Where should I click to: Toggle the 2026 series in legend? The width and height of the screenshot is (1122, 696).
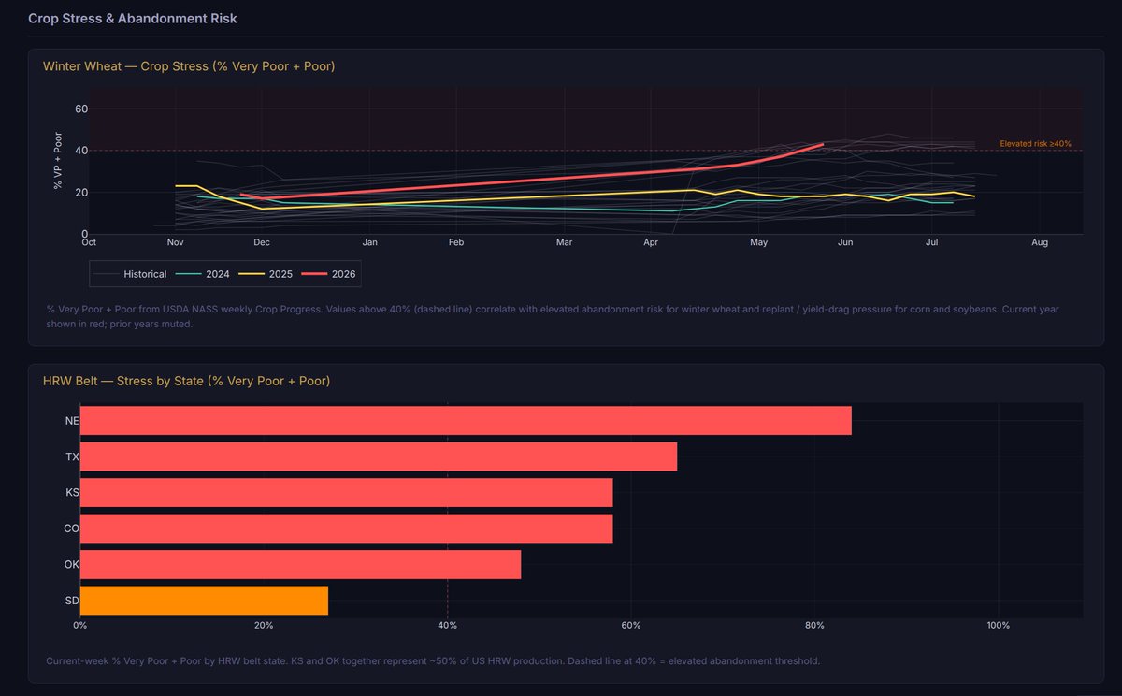tap(328, 274)
